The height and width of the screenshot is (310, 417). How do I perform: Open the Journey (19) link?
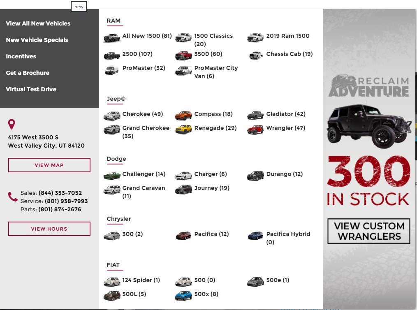pyautogui.click(x=212, y=188)
